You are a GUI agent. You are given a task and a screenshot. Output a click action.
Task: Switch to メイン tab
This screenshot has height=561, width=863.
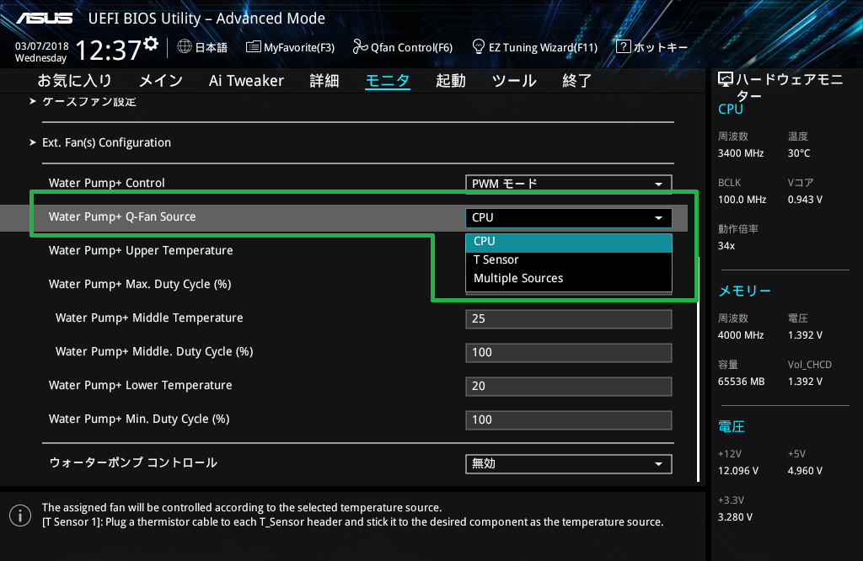pyautogui.click(x=161, y=81)
